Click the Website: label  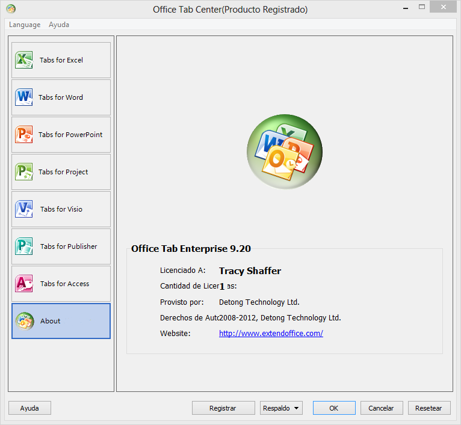(175, 334)
